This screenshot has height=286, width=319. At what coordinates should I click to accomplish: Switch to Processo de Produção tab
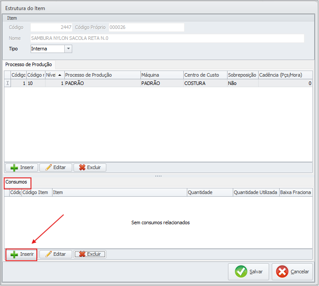coord(28,64)
